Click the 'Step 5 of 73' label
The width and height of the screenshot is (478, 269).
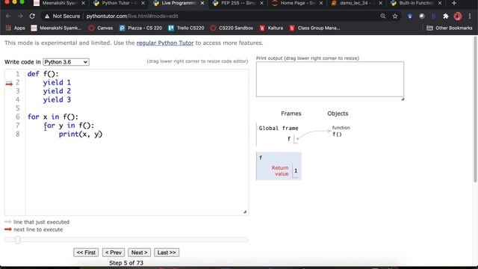(x=126, y=263)
